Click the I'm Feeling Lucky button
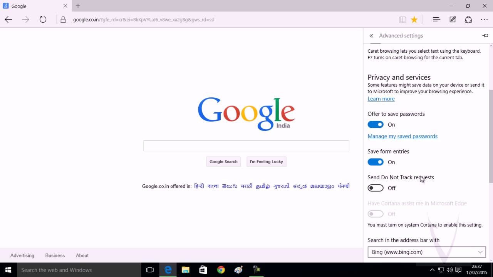The width and height of the screenshot is (493, 277). [266, 162]
